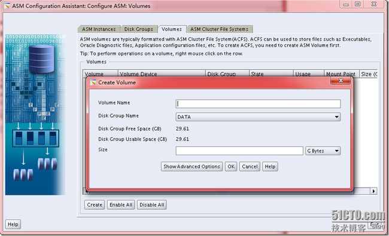Close the Create Volume dialog
This screenshot has width=389, height=236.
click(x=341, y=81)
